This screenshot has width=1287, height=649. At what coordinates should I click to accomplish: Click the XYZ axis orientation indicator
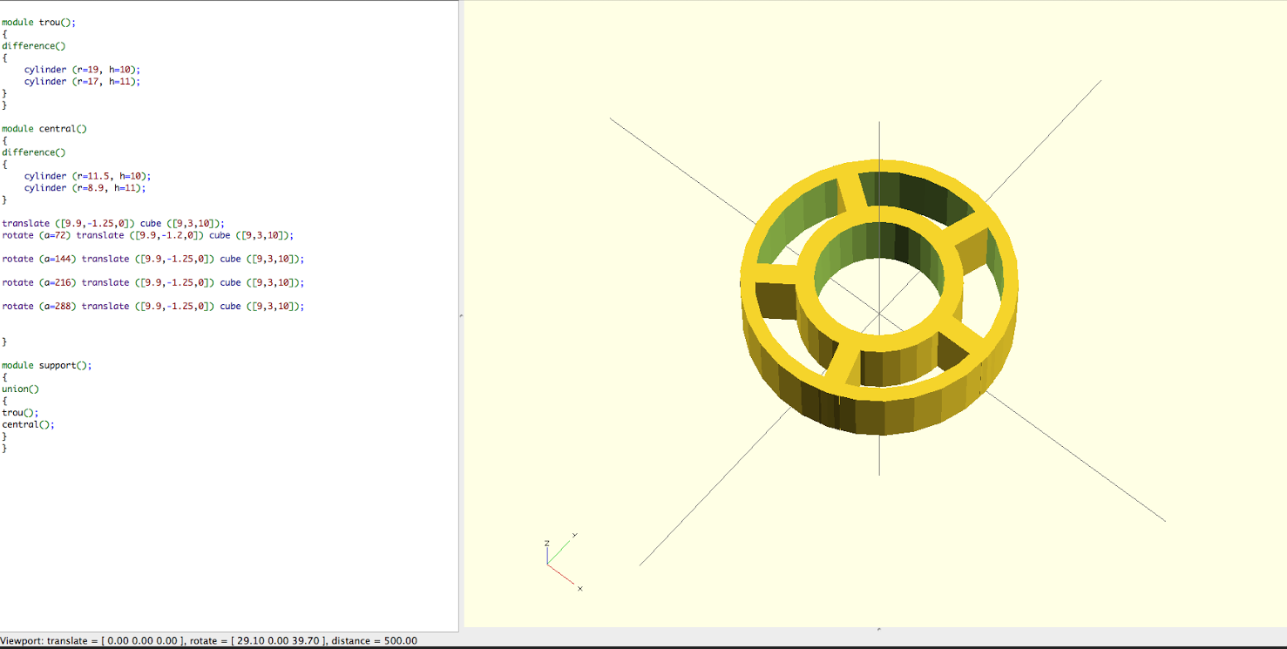(x=560, y=560)
